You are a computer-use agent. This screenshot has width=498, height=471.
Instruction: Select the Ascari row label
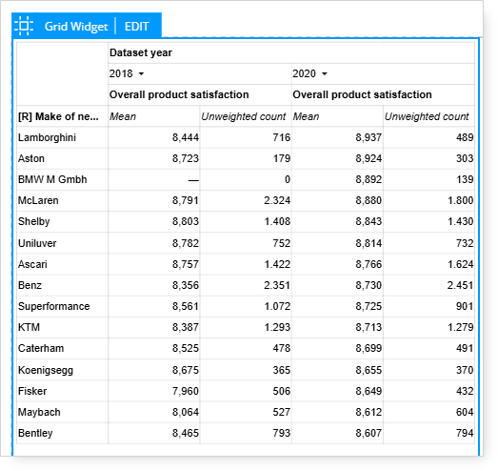(x=32, y=264)
